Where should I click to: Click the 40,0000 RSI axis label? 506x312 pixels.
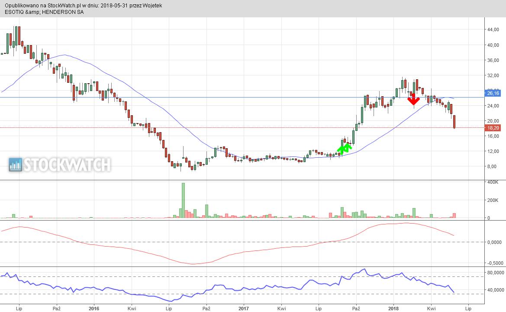coord(496,290)
